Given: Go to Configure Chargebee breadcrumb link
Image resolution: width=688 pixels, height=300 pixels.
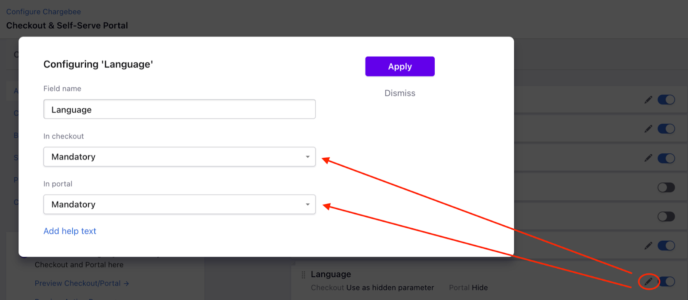Looking at the screenshot, I should [43, 12].
